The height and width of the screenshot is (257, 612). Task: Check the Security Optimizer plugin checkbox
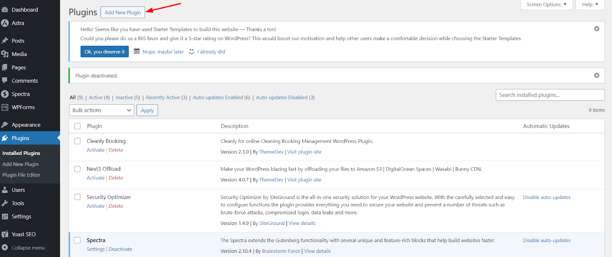tap(78, 197)
